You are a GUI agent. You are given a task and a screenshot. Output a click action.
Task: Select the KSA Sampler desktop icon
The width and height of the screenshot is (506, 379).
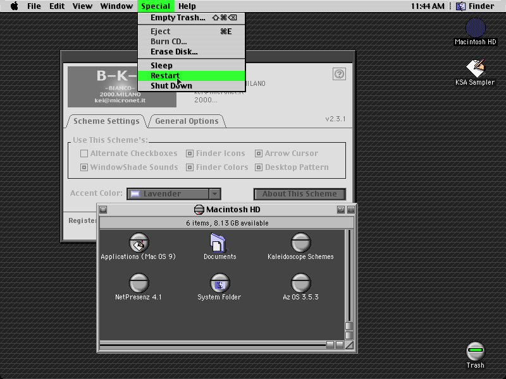(x=476, y=68)
